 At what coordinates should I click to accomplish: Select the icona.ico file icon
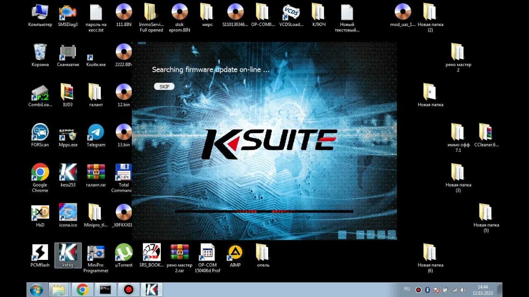pyautogui.click(x=68, y=215)
